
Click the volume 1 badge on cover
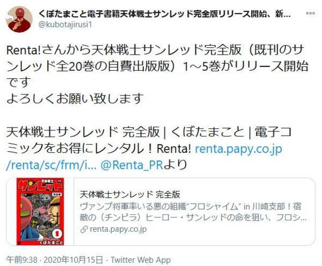point(57,233)
